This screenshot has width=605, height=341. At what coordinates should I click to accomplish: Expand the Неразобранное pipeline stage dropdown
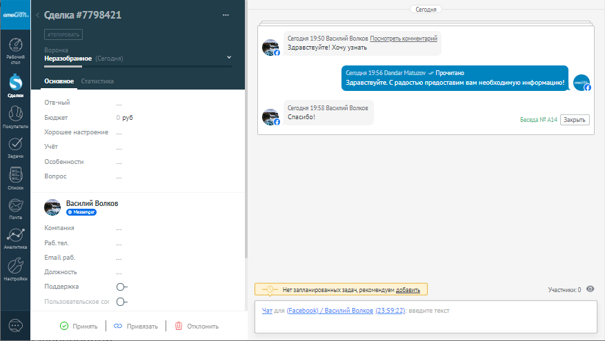pos(229,57)
